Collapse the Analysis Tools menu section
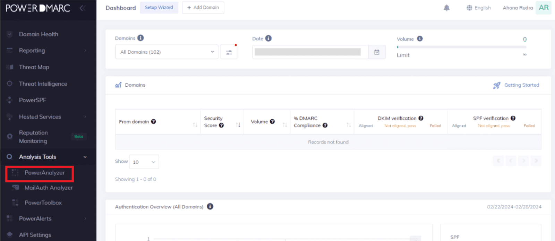555x241 pixels. pos(85,157)
